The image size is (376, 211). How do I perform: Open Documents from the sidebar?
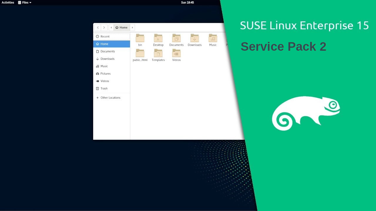tap(112, 51)
